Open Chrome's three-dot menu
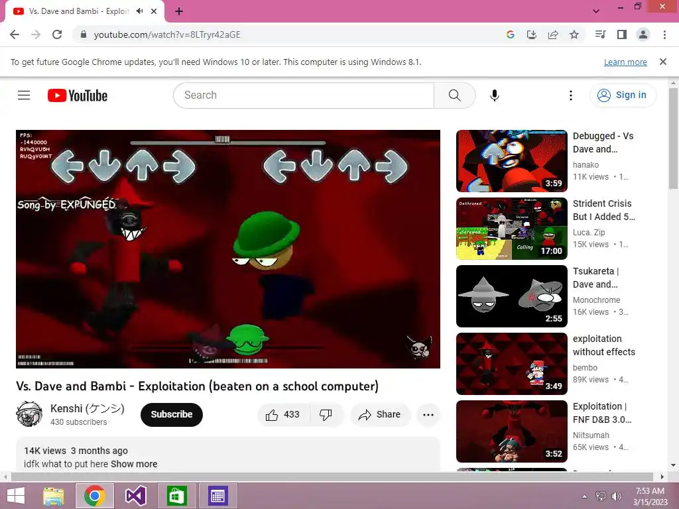679x509 pixels. point(664,34)
